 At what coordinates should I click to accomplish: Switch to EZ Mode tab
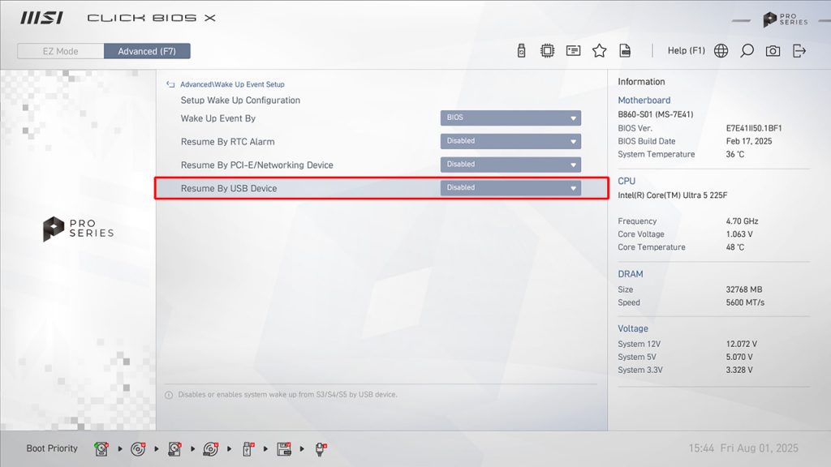point(60,51)
